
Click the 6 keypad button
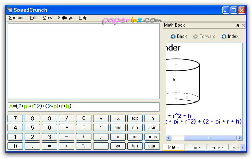50,128
